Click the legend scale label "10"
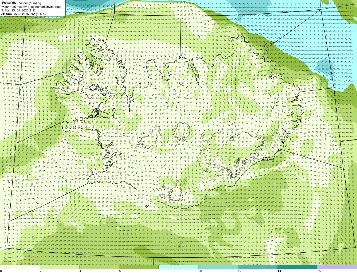This screenshot has width=357, height=273. pos(200,271)
